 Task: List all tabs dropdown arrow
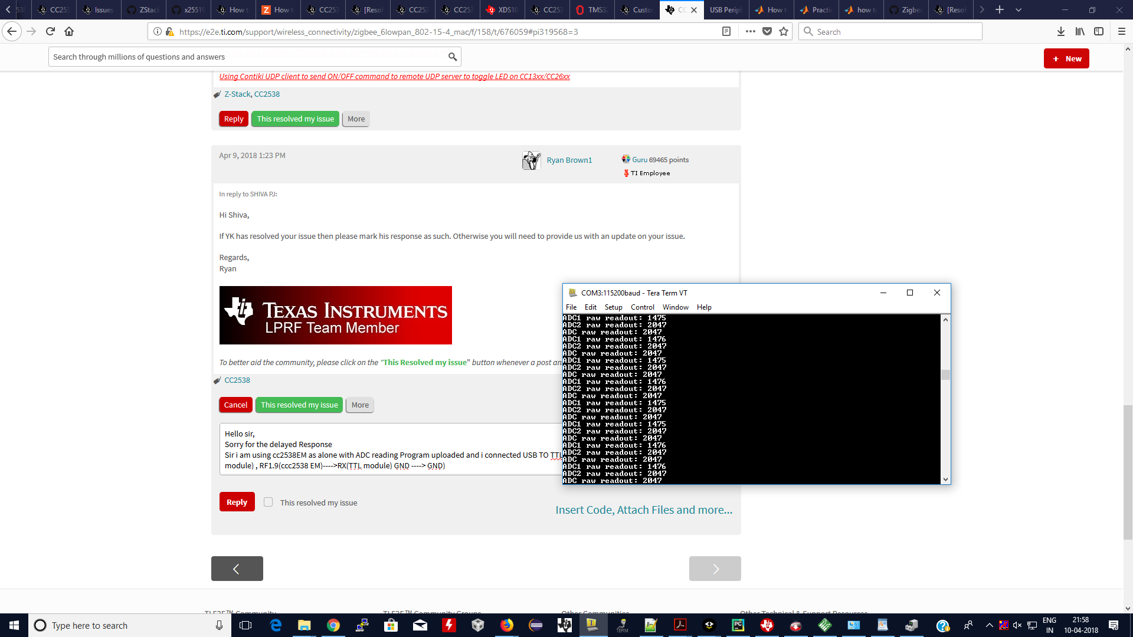coord(1019,9)
